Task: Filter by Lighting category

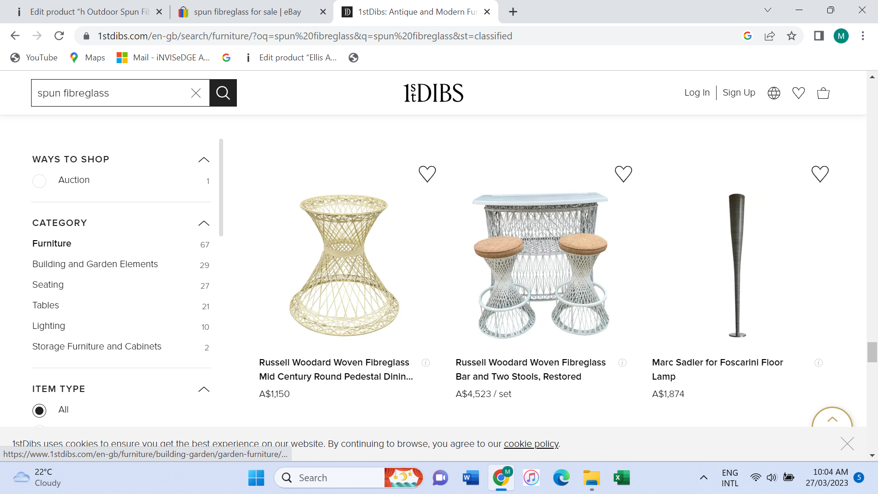Action: click(x=48, y=326)
